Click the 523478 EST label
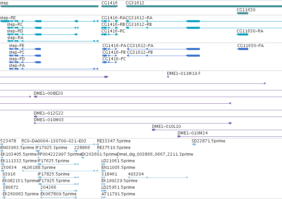The height and width of the screenshot is (199, 282). tap(8, 141)
